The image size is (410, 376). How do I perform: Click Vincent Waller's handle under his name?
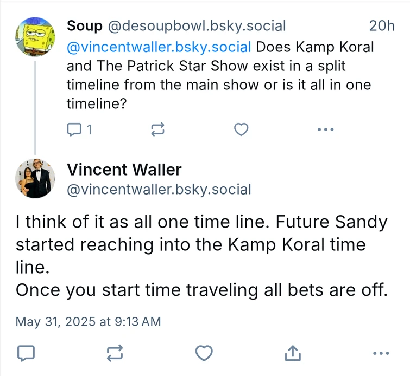point(159,190)
